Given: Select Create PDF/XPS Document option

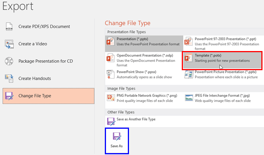Looking at the screenshot, I should pyautogui.click(x=49, y=27).
